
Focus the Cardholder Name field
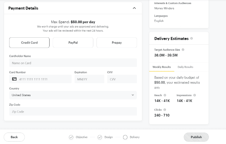click(x=73, y=63)
